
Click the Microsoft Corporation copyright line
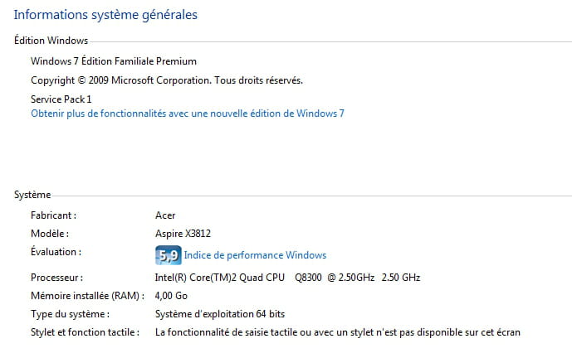(x=166, y=80)
